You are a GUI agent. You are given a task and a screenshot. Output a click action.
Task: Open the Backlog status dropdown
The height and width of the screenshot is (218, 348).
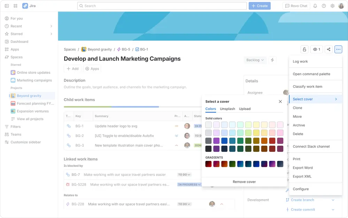tap(255, 60)
